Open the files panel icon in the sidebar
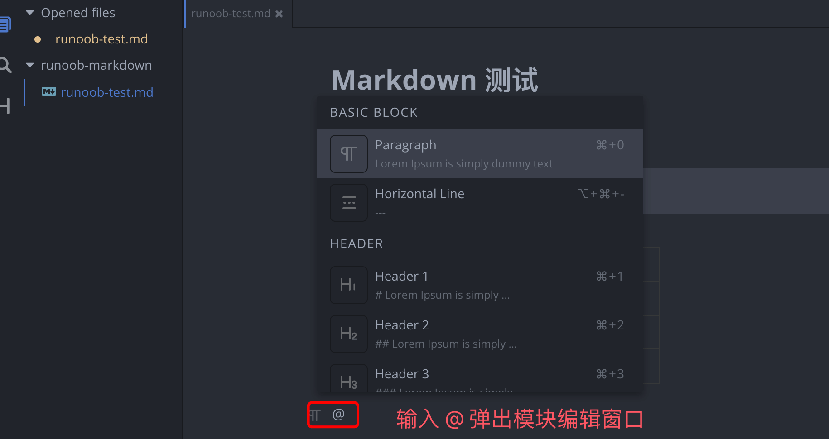 point(5,24)
